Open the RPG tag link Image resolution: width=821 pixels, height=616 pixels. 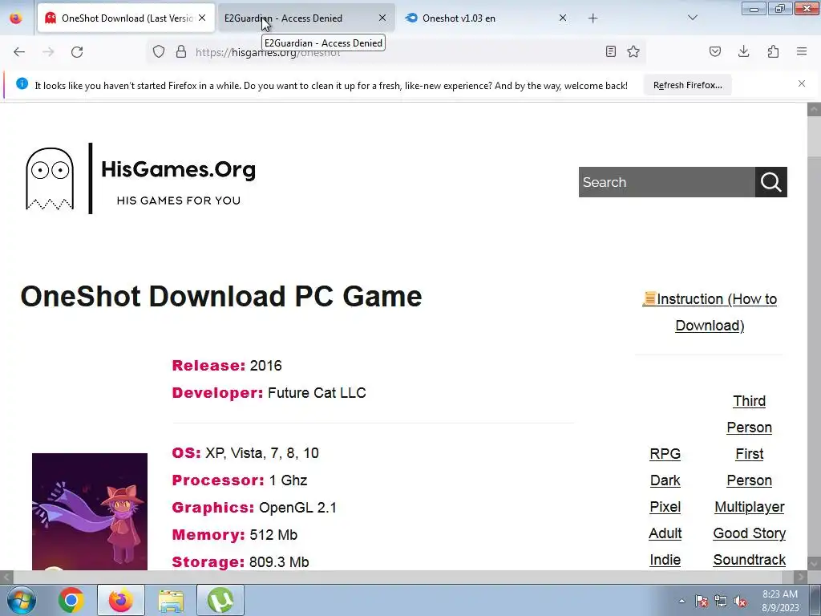tap(665, 454)
